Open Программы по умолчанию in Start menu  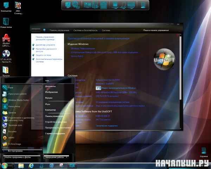(58, 128)
